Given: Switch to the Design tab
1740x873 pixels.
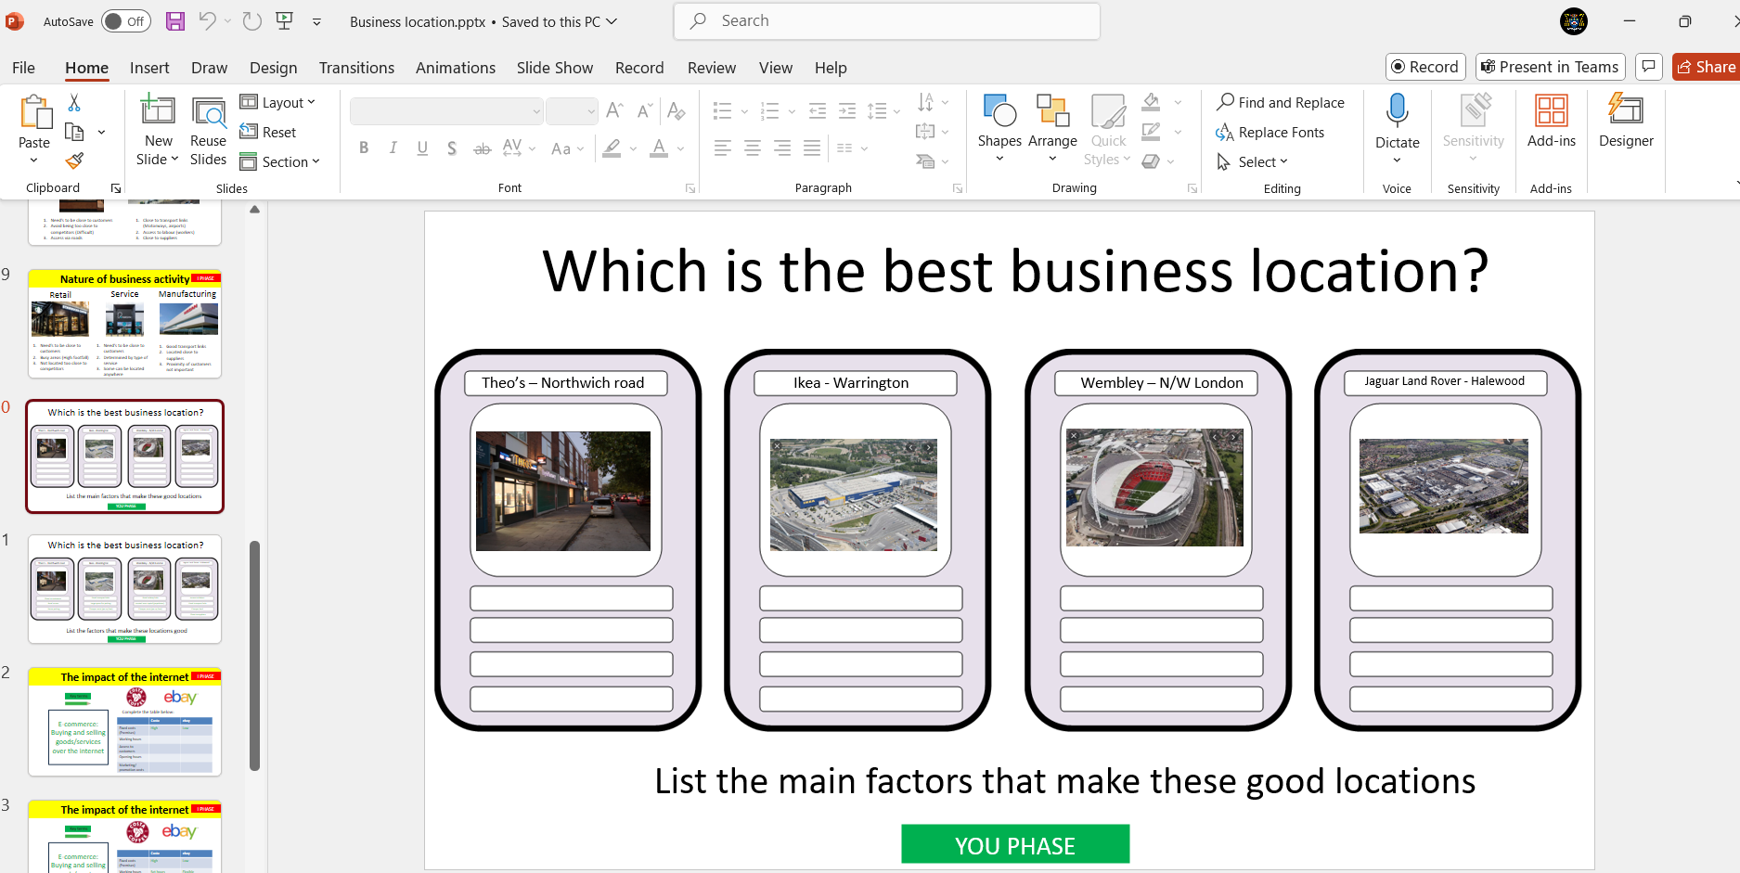Looking at the screenshot, I should tap(273, 68).
